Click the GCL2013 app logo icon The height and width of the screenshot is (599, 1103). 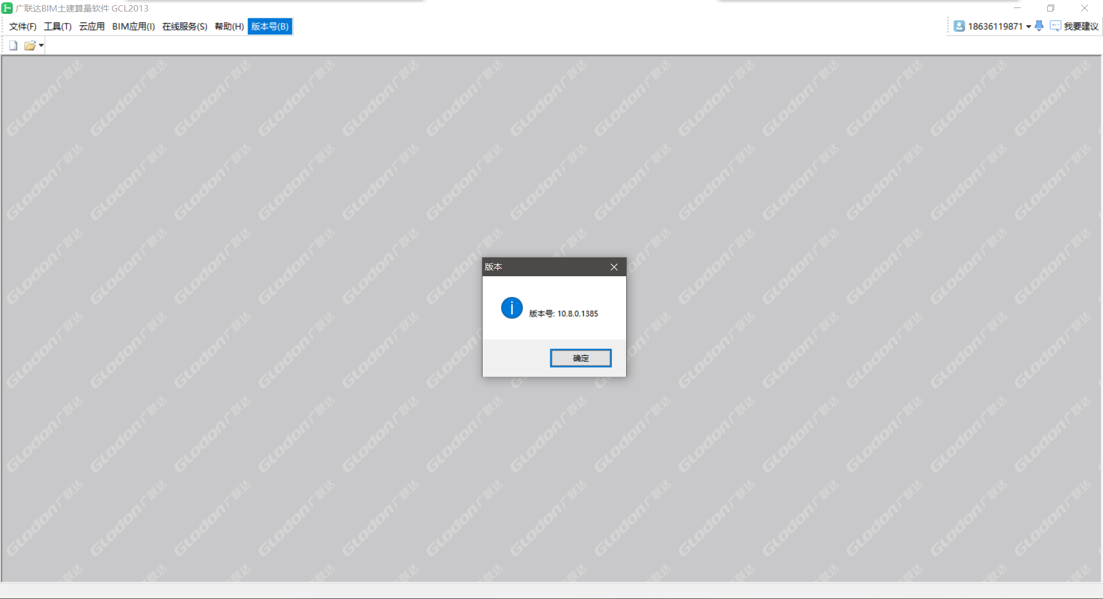[x=7, y=8]
